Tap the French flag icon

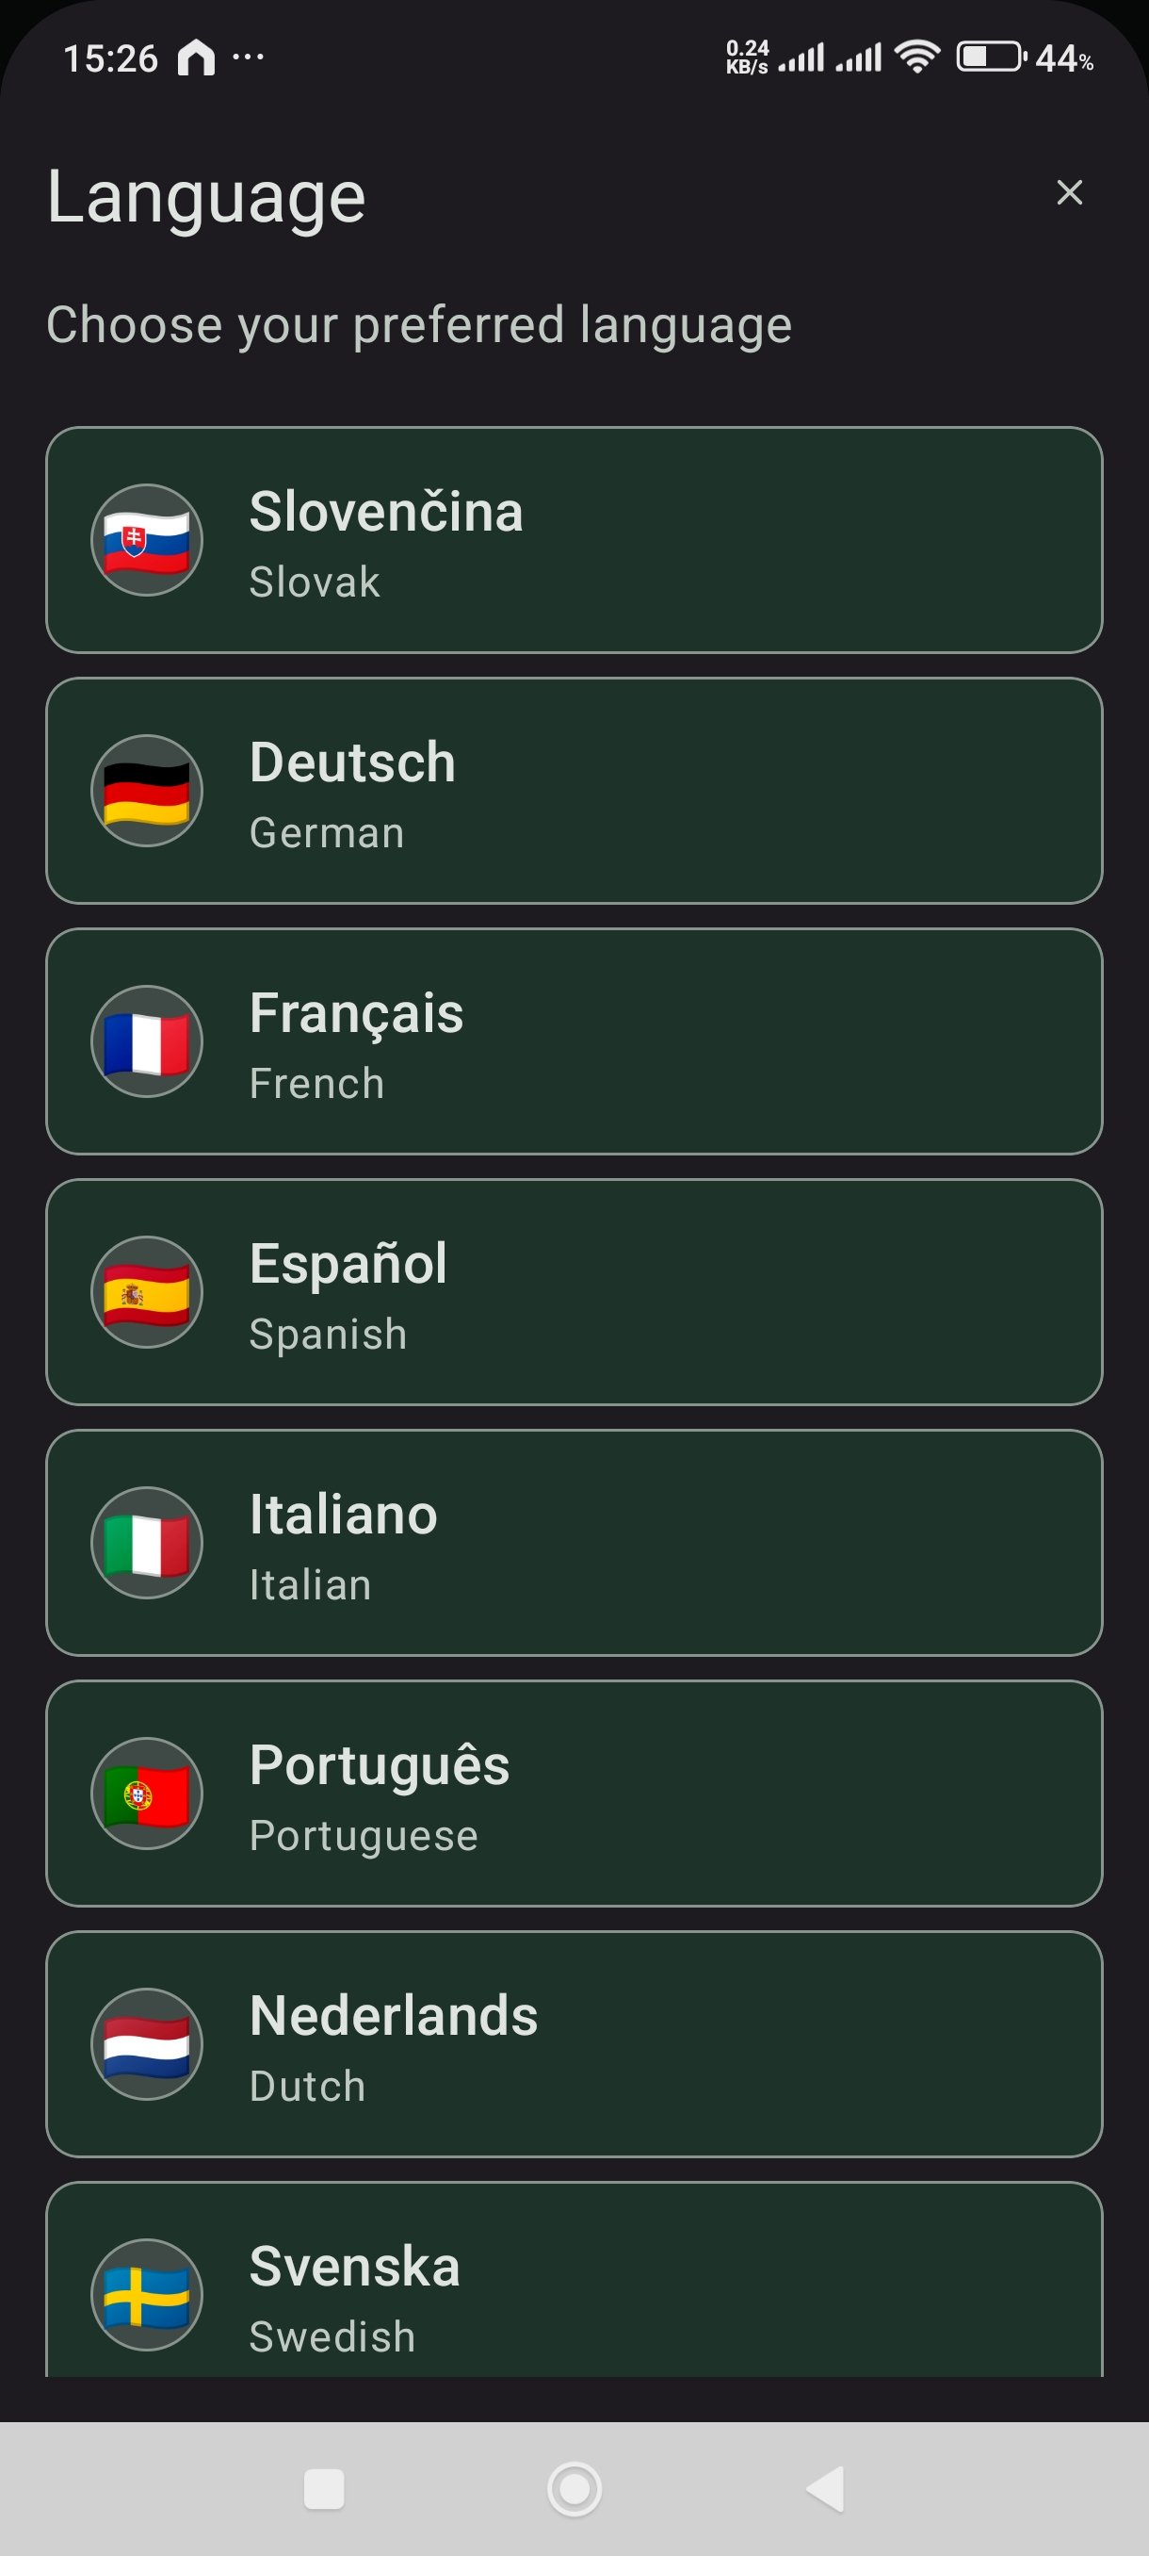point(147,1041)
